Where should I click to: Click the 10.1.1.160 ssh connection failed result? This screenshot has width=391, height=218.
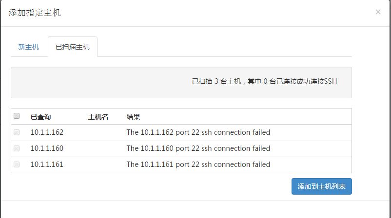(x=198, y=148)
